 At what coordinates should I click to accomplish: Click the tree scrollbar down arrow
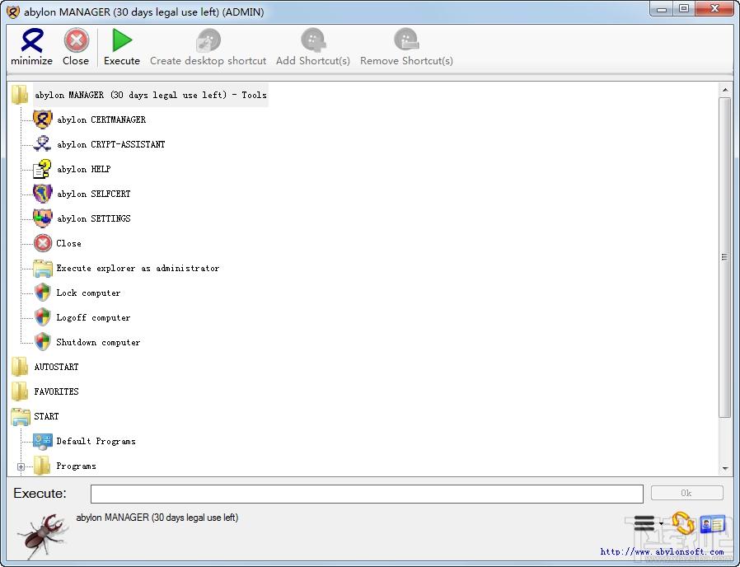725,468
